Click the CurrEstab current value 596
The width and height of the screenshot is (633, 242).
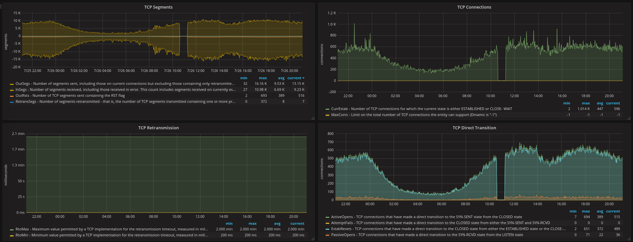pos(617,109)
